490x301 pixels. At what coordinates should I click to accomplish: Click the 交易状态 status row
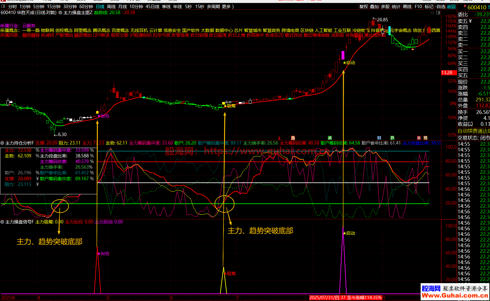[474, 138]
